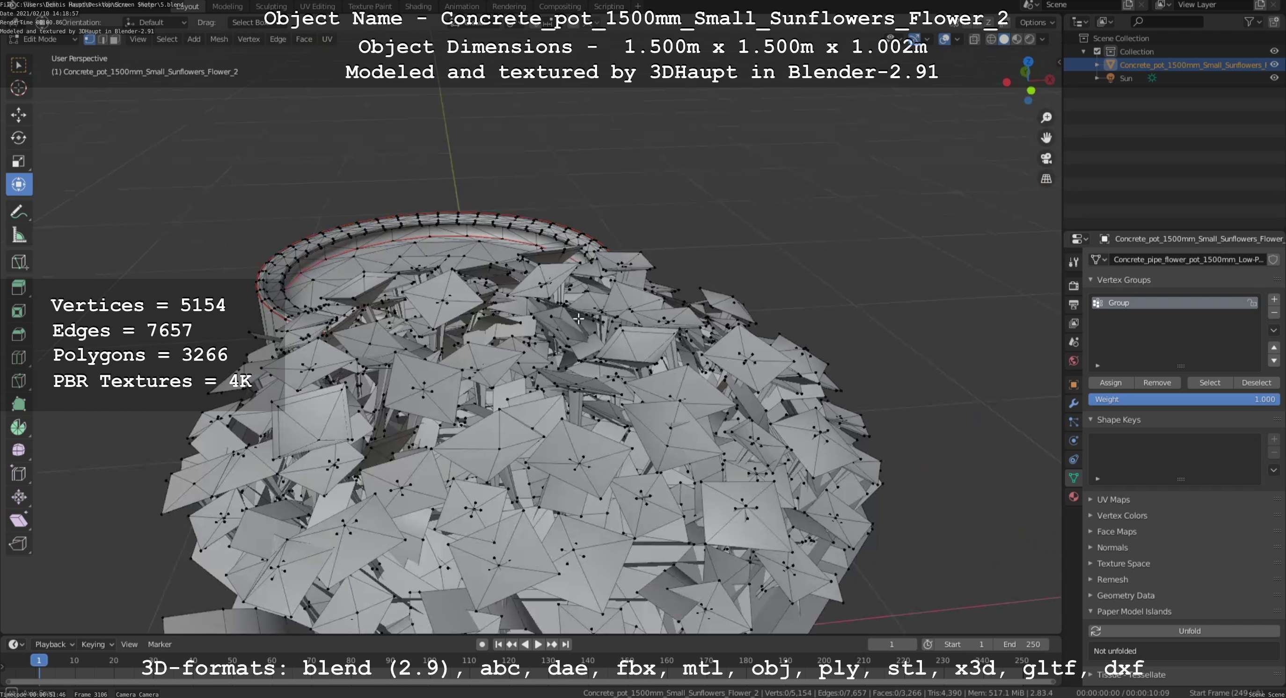The height and width of the screenshot is (698, 1286).
Task: Open the Vertex menu
Action: tap(248, 39)
